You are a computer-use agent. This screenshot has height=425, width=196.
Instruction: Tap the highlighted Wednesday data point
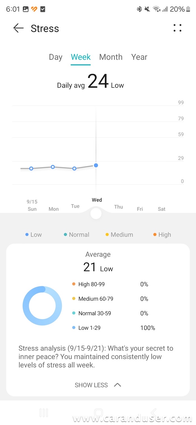[96, 165]
